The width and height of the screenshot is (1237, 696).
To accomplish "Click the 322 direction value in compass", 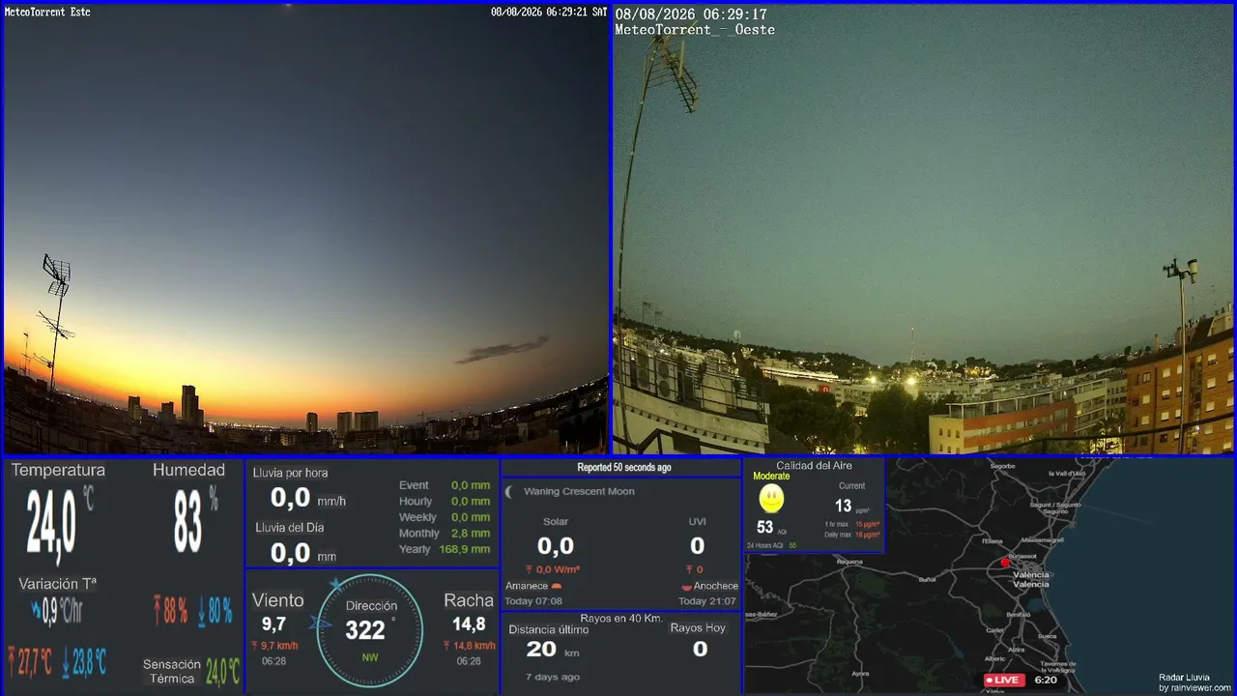I will tap(365, 630).
